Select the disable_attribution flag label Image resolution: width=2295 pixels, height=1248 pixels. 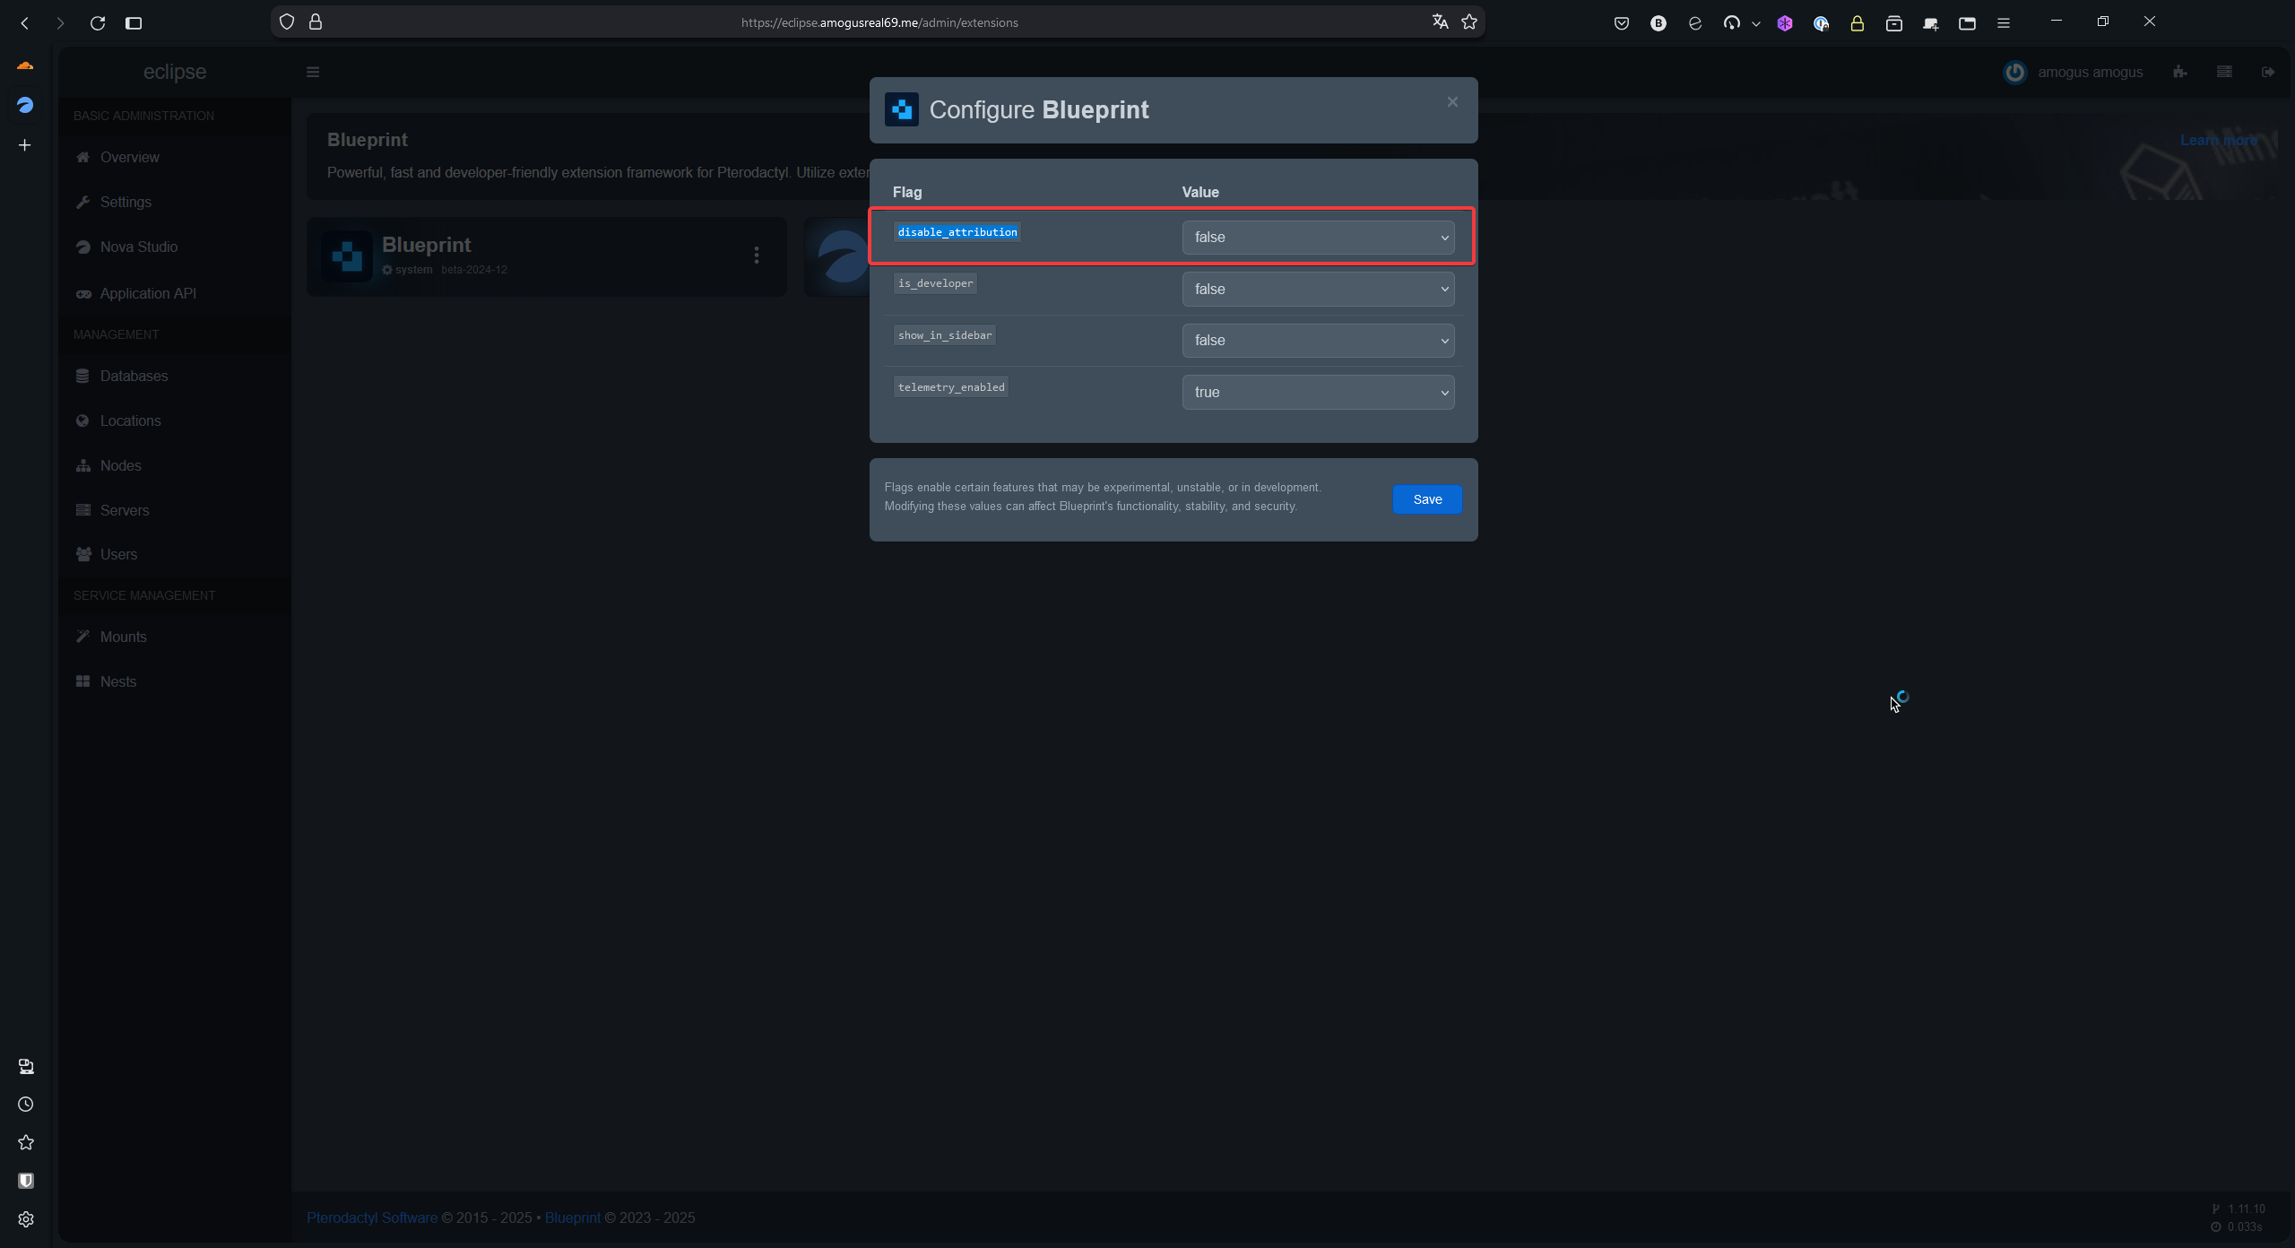pyautogui.click(x=957, y=232)
